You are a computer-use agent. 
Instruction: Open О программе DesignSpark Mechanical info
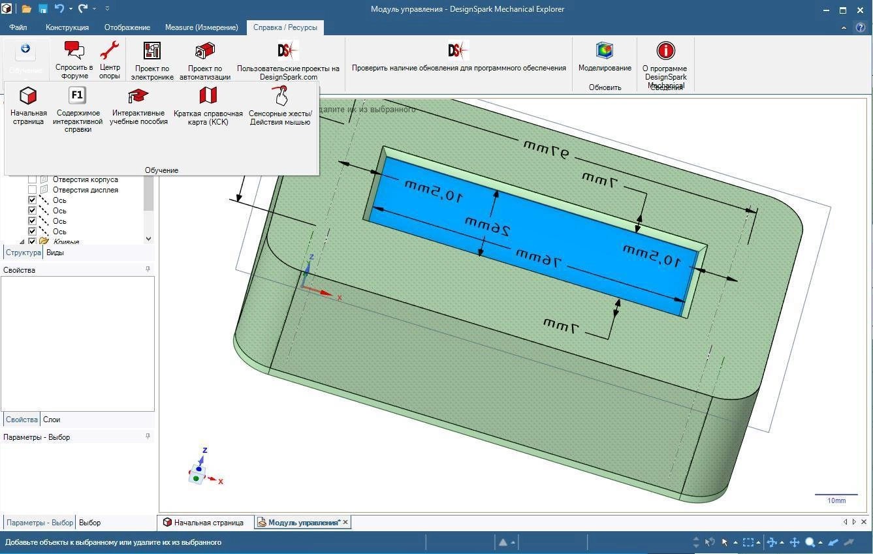pos(665,64)
